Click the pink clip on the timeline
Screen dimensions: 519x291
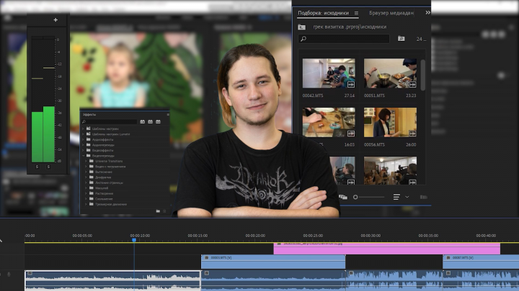tap(386, 249)
